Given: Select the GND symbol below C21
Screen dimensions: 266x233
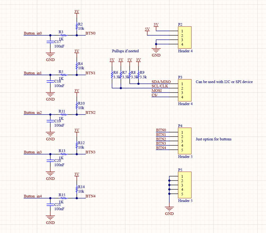Looking at the screenshot, I should tap(50, 218).
